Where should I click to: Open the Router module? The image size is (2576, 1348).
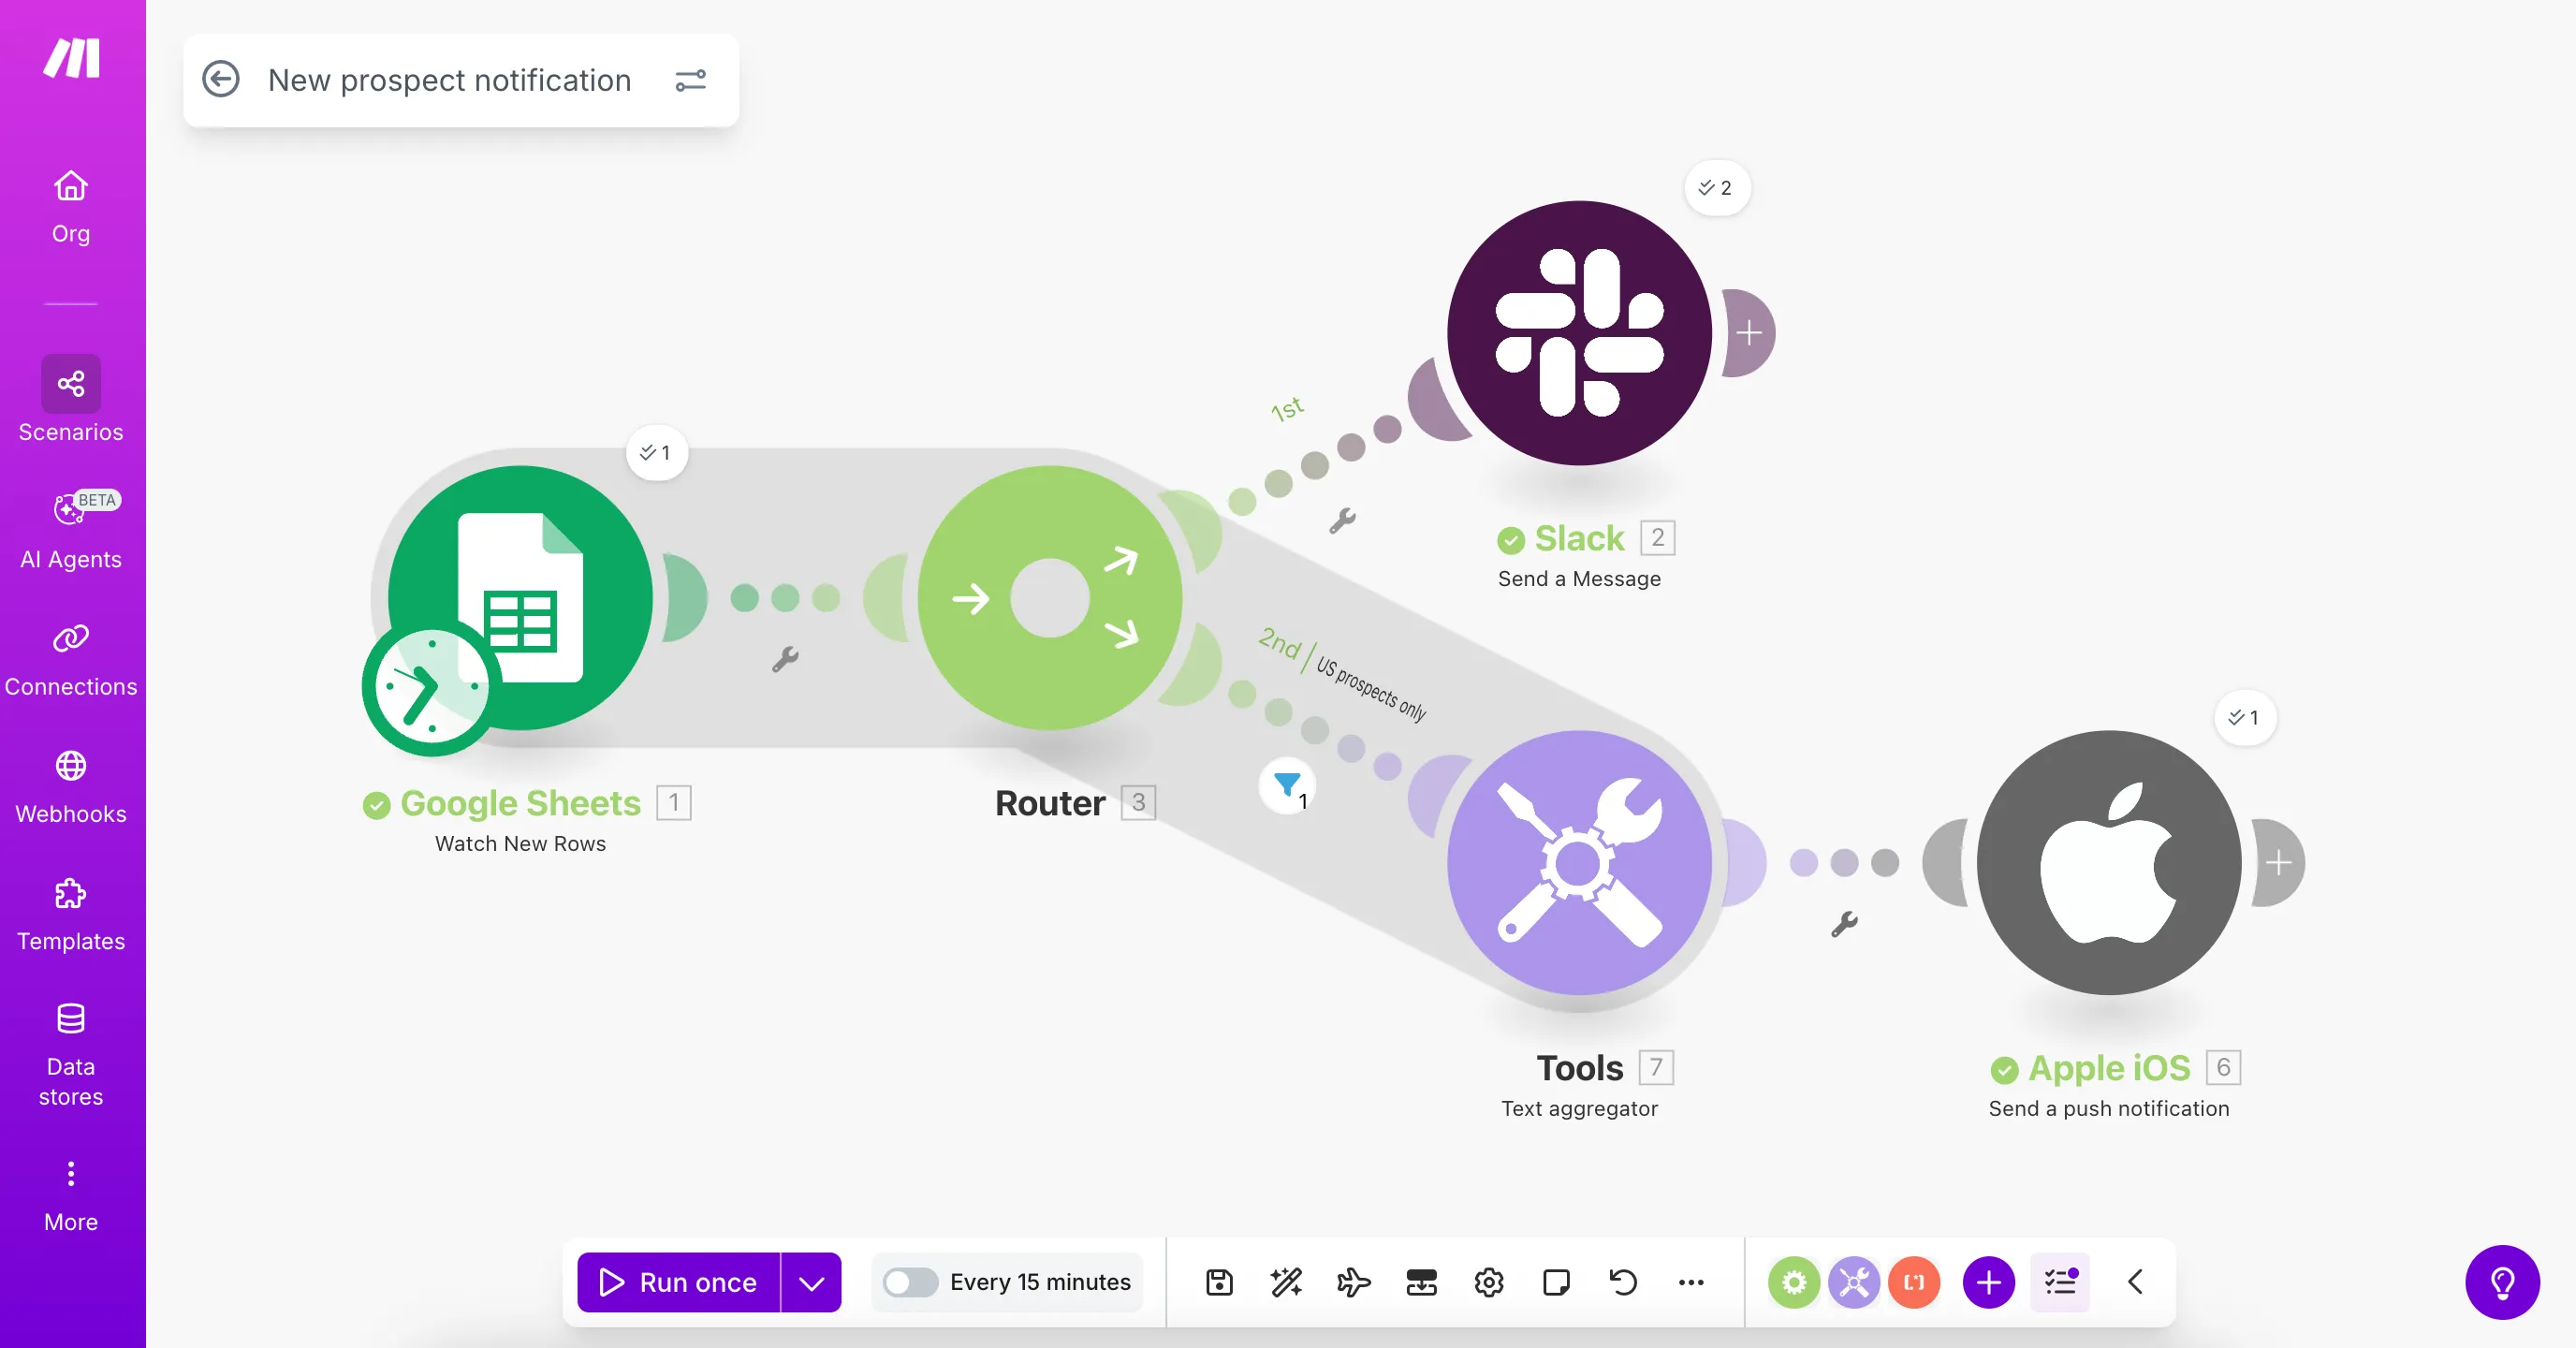(1050, 597)
